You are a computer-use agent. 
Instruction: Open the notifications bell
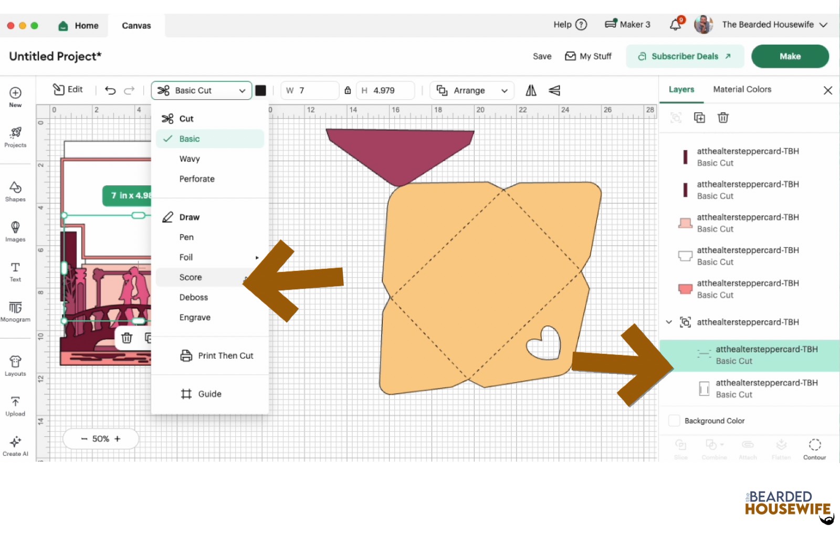676,25
